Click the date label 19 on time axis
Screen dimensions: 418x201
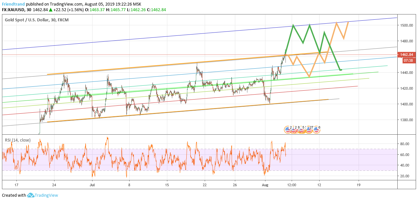point(359,185)
